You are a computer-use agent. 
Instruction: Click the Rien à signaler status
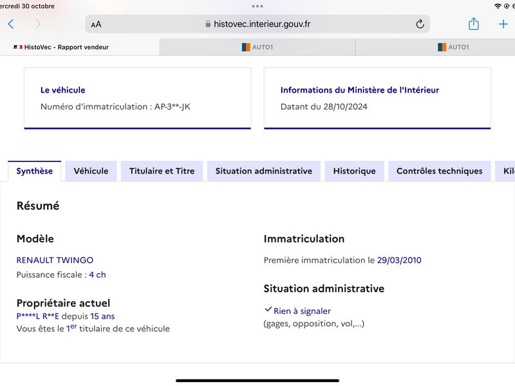(x=302, y=311)
